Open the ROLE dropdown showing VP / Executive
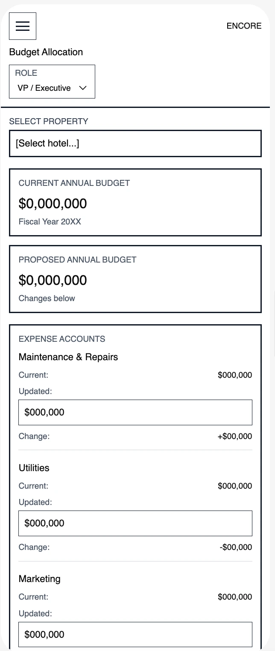The image size is (275, 651). 52,81
